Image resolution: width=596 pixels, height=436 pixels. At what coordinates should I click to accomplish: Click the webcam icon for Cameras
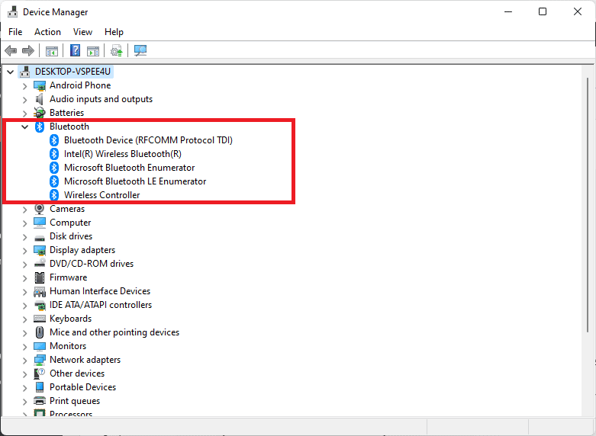point(39,209)
